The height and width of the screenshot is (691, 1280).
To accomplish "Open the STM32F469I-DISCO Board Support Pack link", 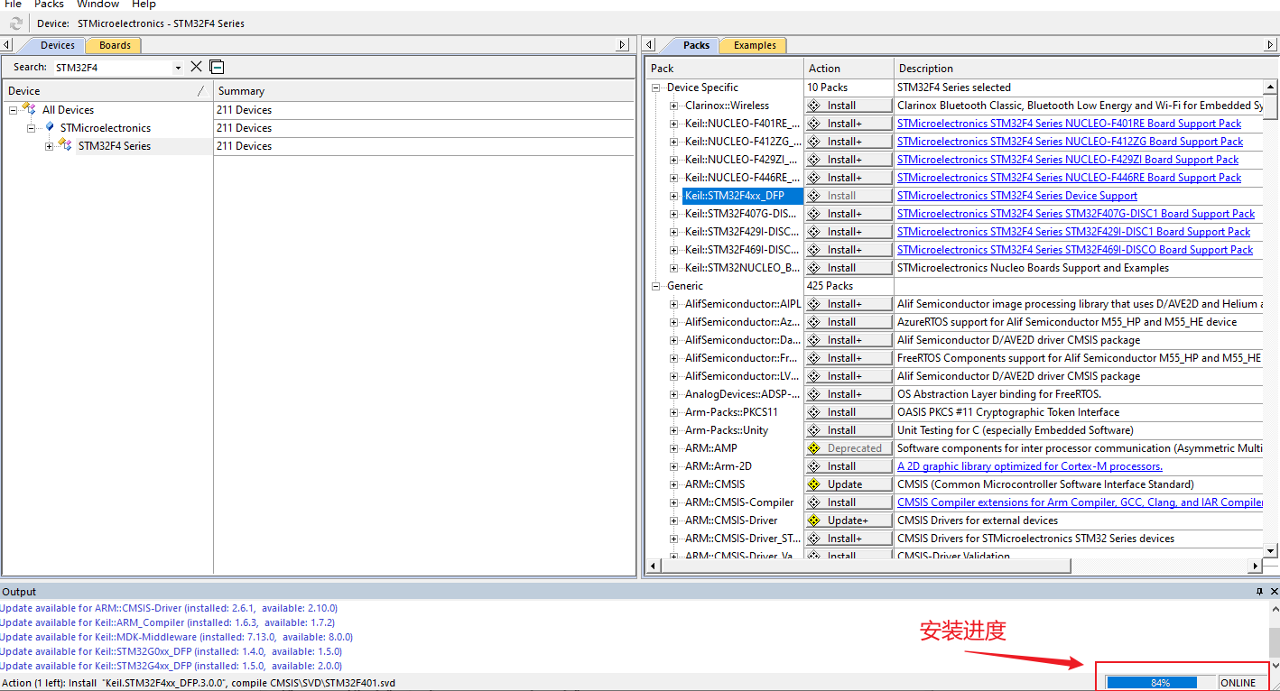I will (x=1075, y=250).
